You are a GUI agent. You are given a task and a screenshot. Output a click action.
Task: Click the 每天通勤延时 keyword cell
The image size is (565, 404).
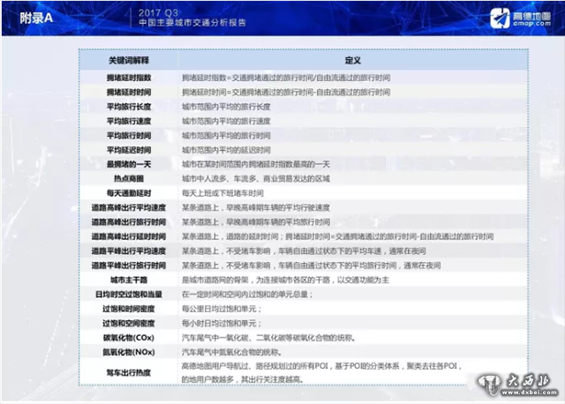129,192
